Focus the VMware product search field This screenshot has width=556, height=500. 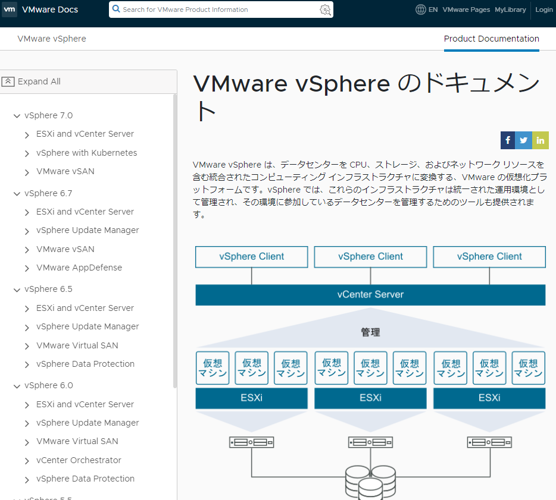[x=220, y=10]
